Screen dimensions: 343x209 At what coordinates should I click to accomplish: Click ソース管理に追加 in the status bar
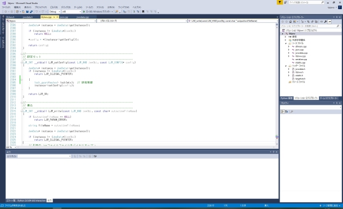pyautogui.click(x=330, y=206)
